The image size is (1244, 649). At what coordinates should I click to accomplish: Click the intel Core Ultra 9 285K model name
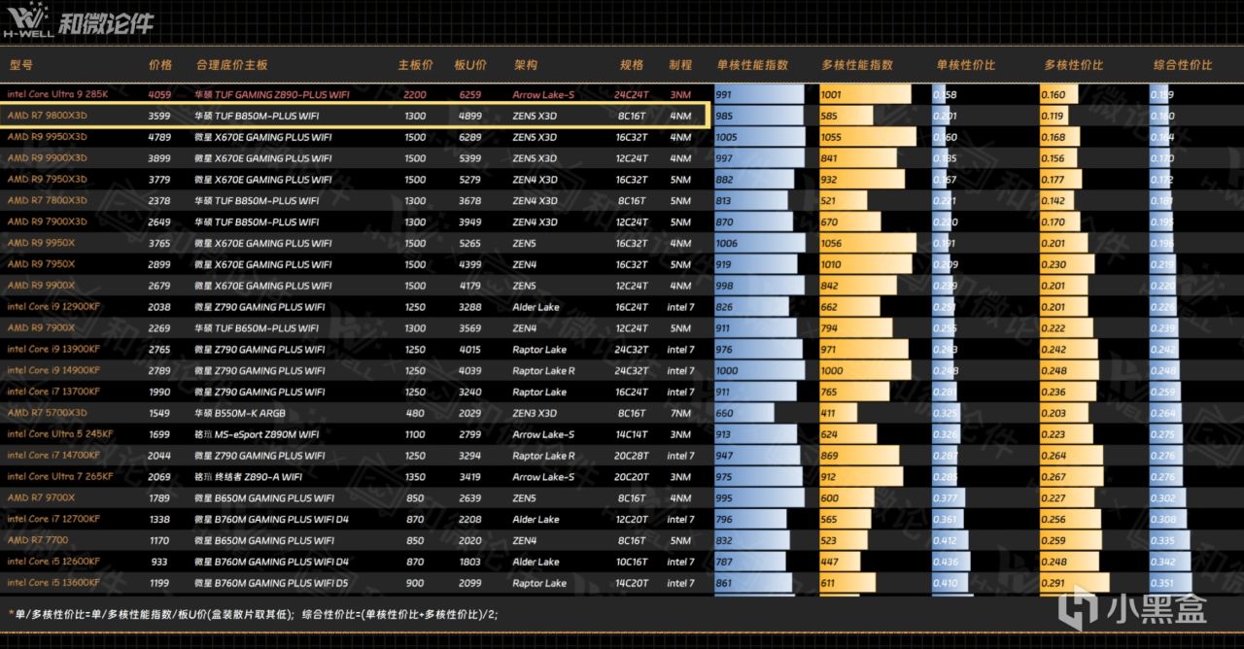pos(57,94)
